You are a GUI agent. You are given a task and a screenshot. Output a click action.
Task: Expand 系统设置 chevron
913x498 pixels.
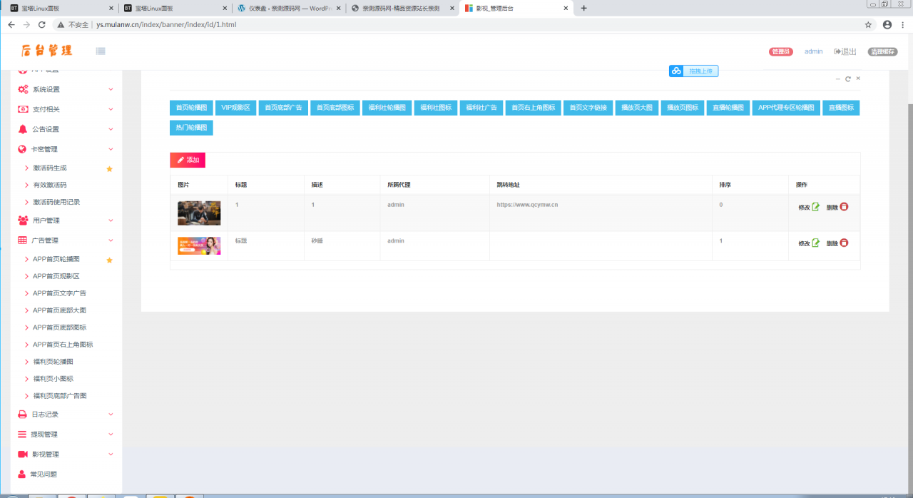click(111, 89)
